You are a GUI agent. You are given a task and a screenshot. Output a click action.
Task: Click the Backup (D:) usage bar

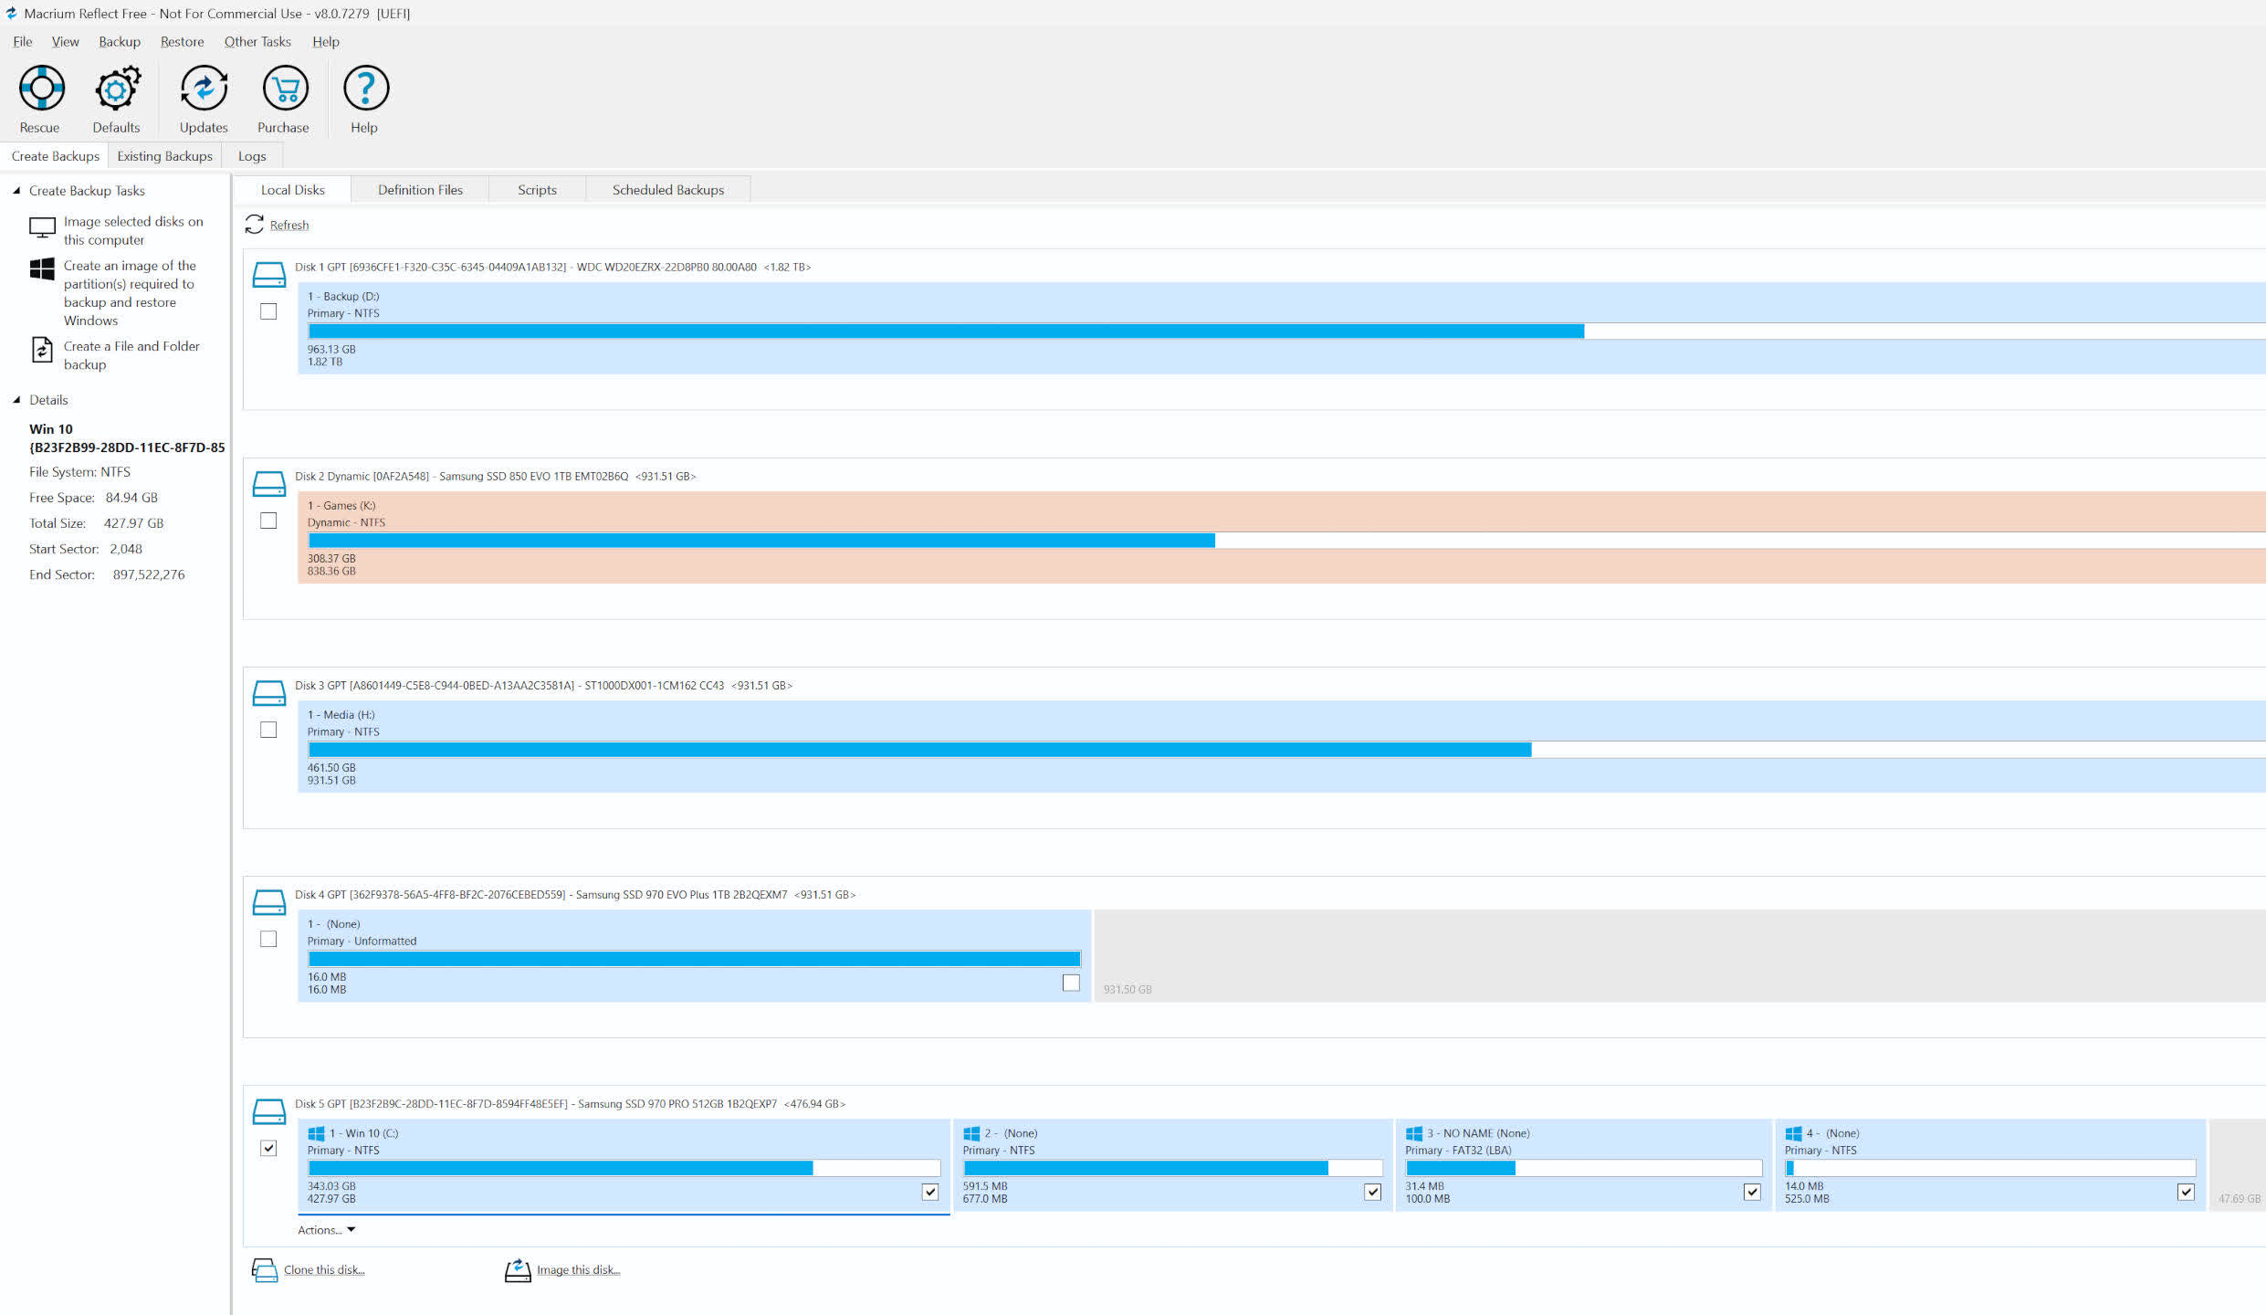pos(1286,331)
